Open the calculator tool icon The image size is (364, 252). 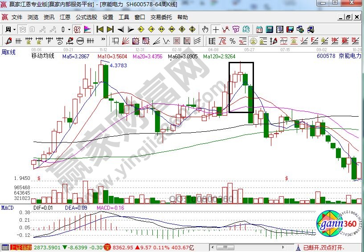[x=270, y=29]
